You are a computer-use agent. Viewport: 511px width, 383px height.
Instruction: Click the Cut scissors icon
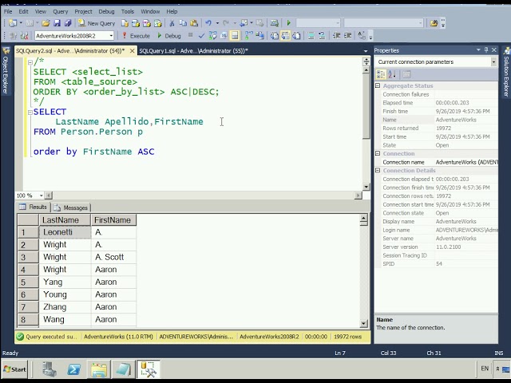(172, 23)
